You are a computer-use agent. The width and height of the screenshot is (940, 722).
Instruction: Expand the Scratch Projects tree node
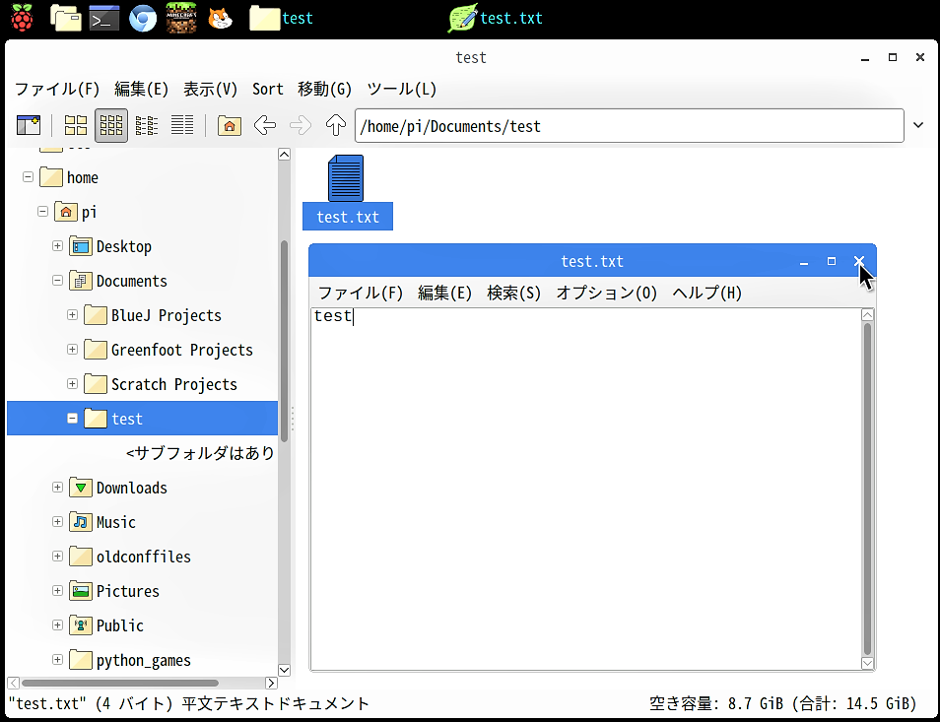pos(73,383)
